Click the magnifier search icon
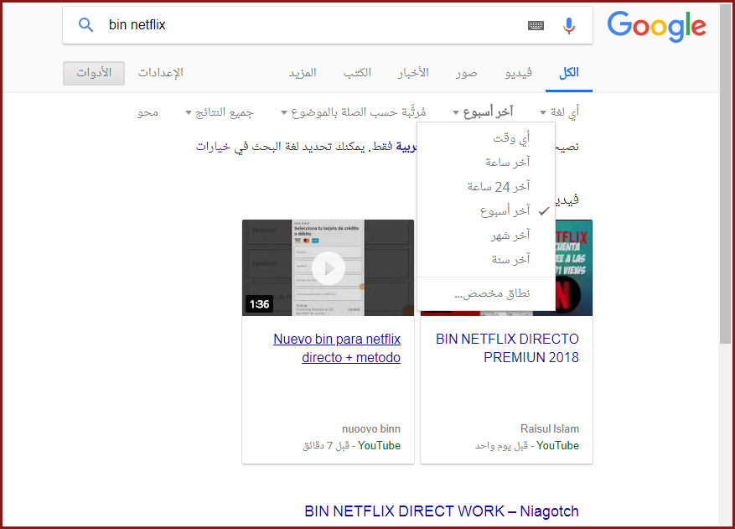The image size is (735, 529). point(85,25)
